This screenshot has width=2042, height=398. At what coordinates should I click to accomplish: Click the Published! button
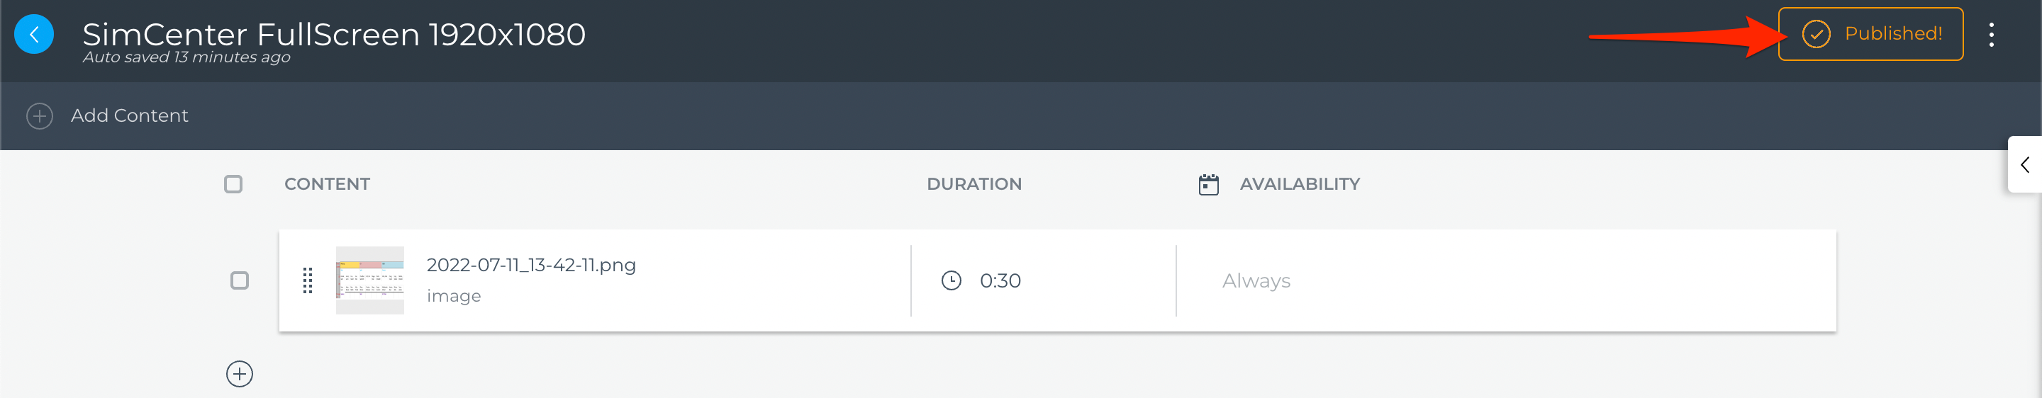1870,34
